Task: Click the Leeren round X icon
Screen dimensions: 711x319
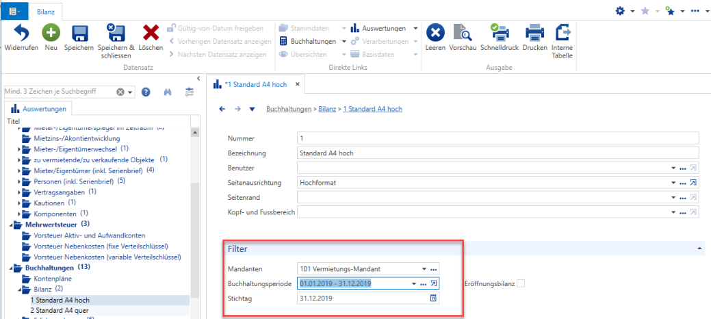Action: click(435, 33)
